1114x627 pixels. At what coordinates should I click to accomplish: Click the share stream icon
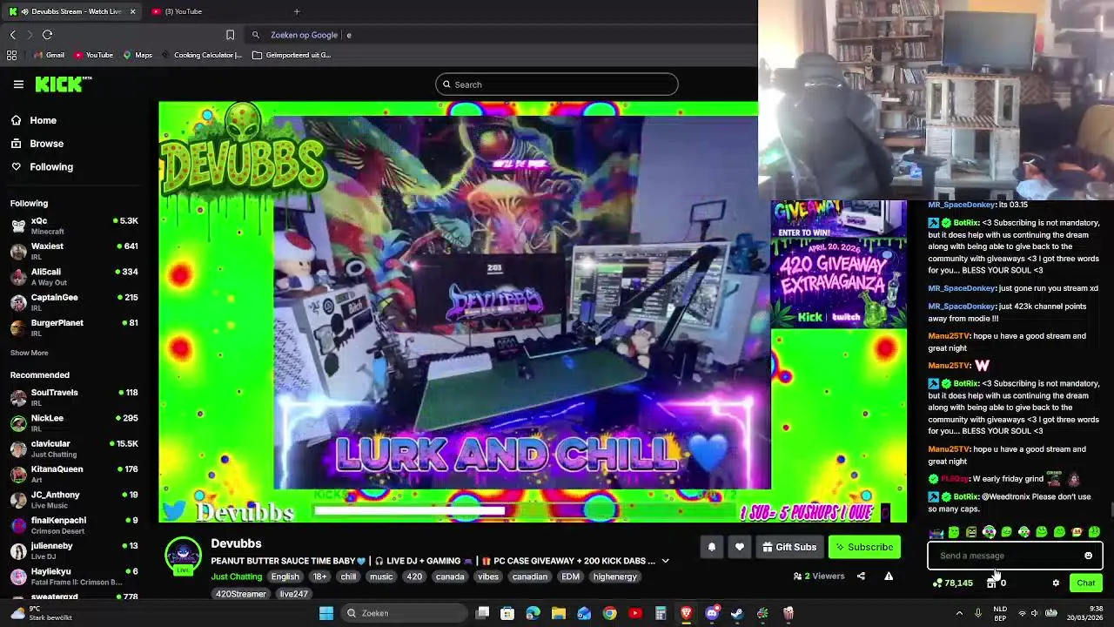pos(861,576)
